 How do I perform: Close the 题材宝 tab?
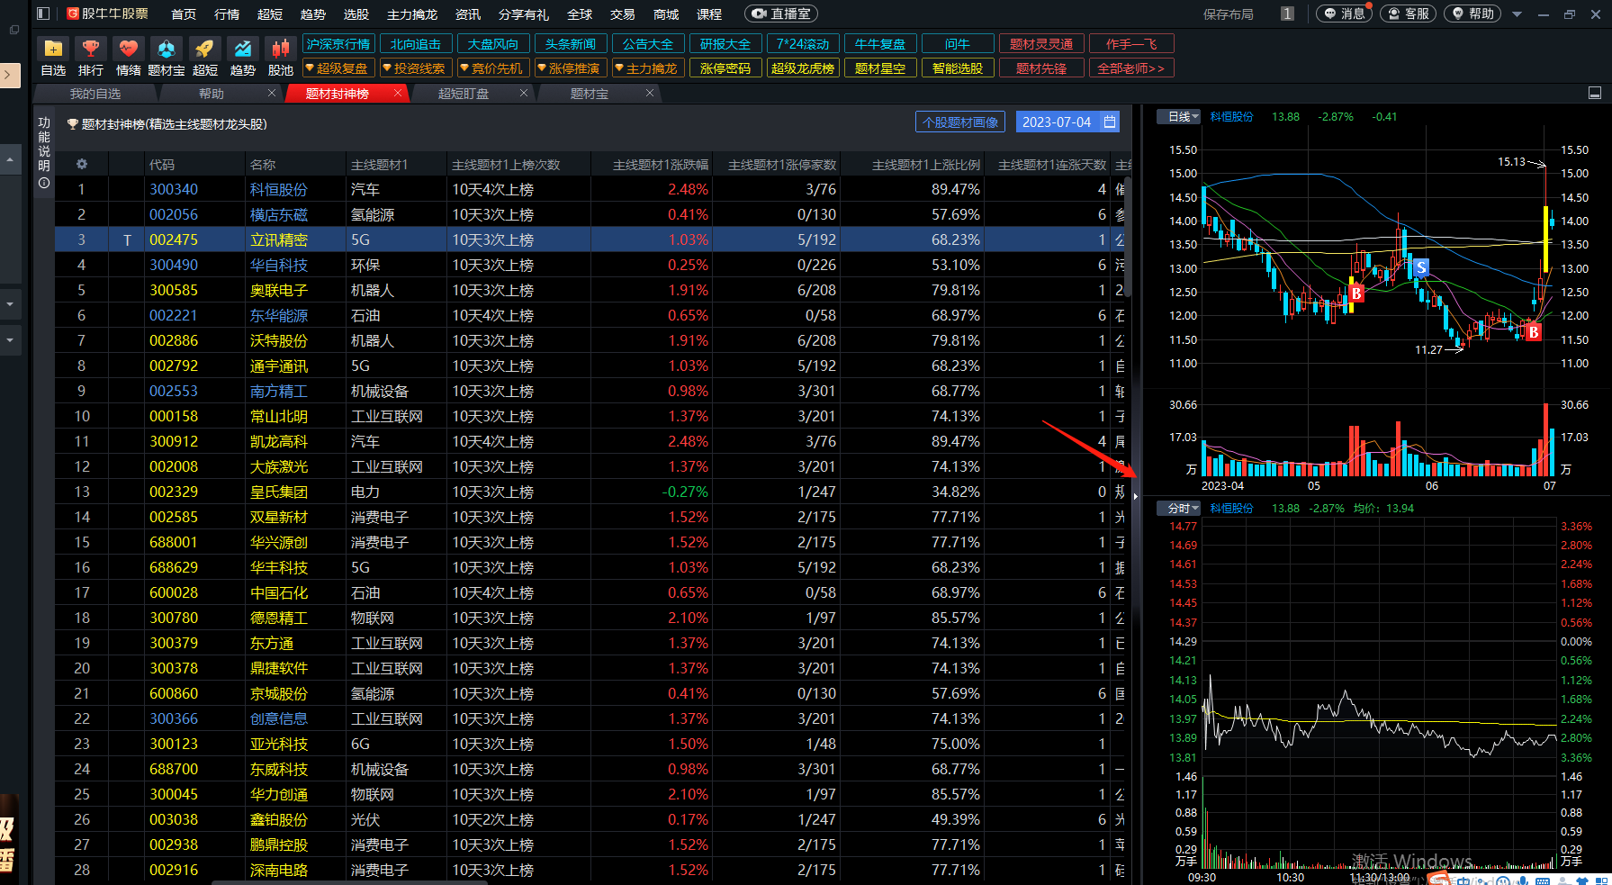(x=650, y=93)
